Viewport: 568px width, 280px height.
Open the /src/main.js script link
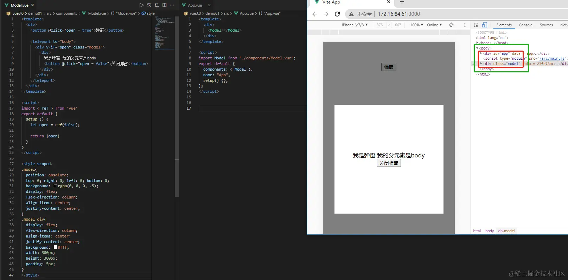tap(552, 59)
